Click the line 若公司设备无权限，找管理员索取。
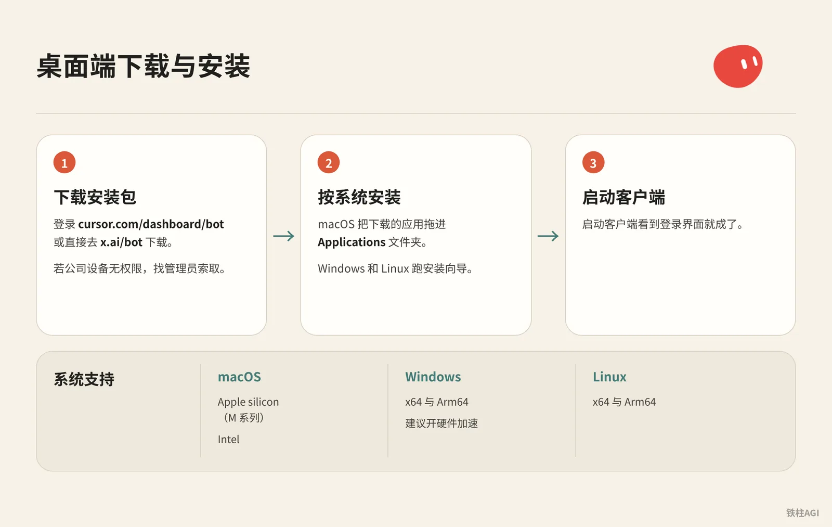 pos(139,268)
